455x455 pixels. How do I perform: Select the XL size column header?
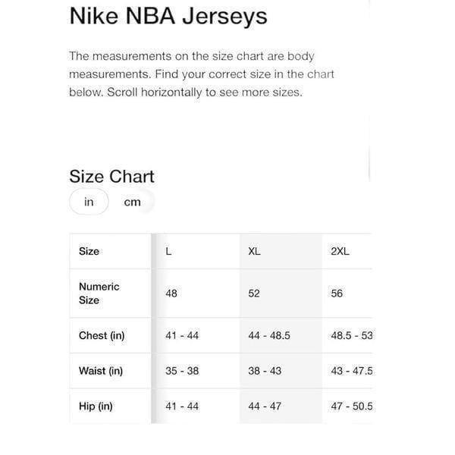tap(254, 251)
